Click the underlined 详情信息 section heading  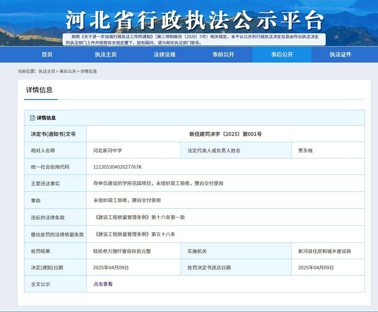[39, 90]
